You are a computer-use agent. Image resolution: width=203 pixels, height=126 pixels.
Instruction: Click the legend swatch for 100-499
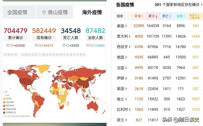(x=4, y=102)
